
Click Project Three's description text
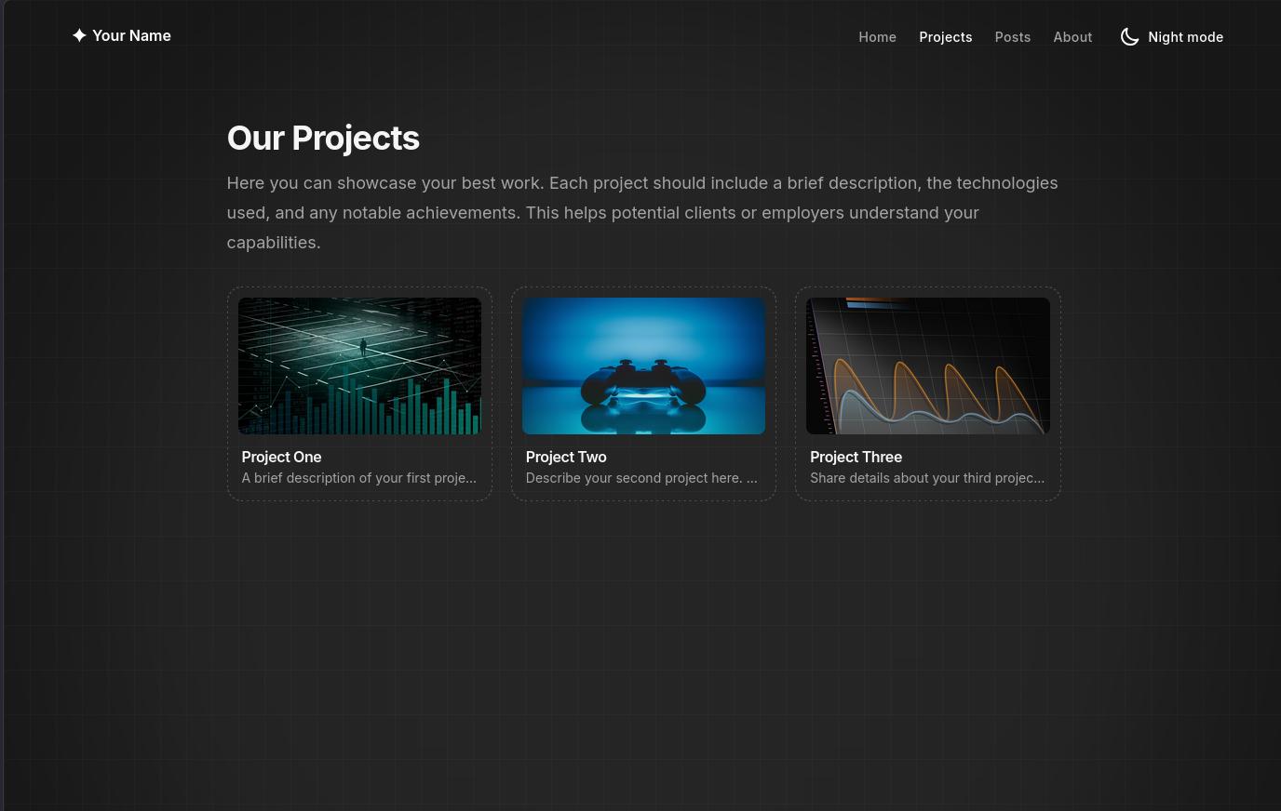tap(926, 477)
